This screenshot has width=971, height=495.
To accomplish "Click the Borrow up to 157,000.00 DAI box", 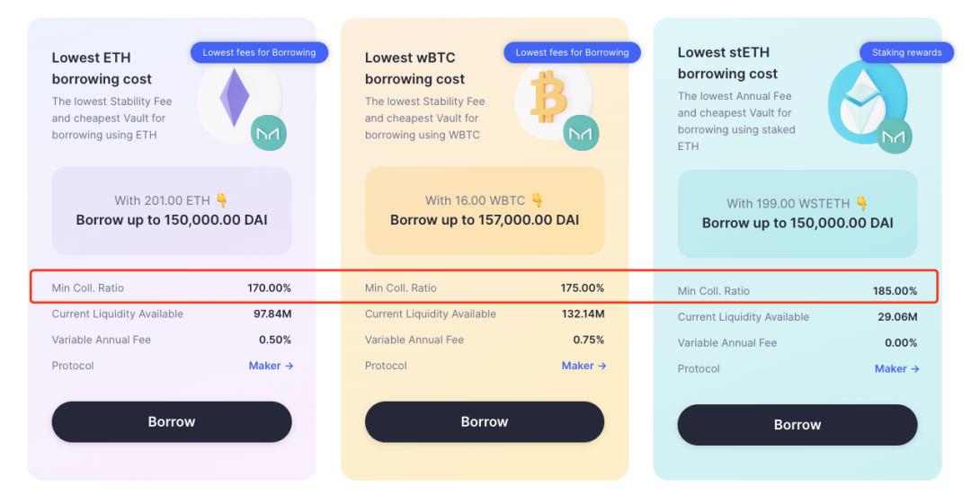I will coord(485,210).
